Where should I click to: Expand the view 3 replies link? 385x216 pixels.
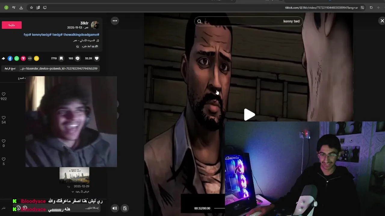[x=80, y=191]
